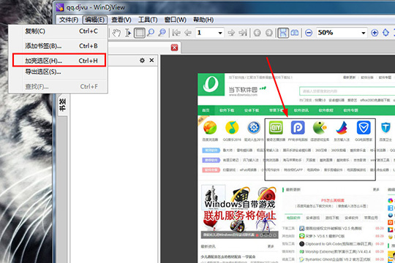The width and height of the screenshot is (395, 263).
Task: Activate the zoom rectangle tool
Action: coord(162,33)
